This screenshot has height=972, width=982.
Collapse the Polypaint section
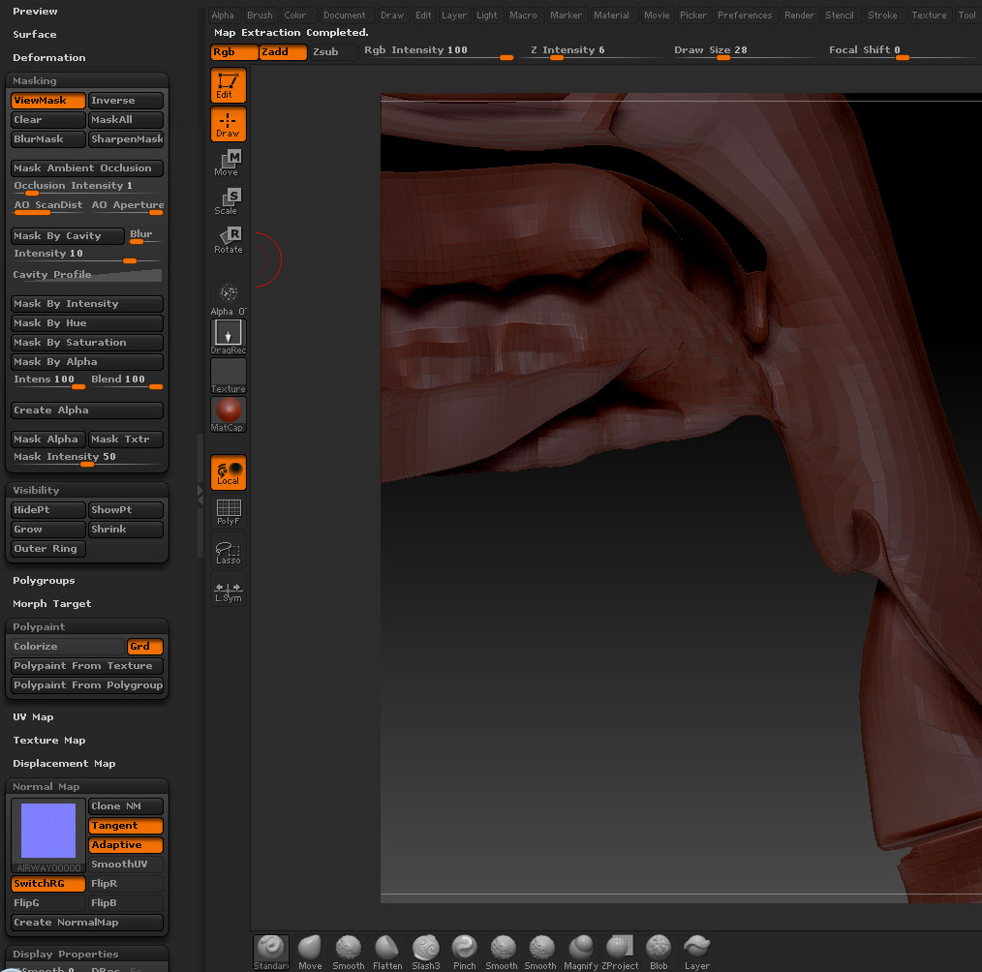(39, 626)
